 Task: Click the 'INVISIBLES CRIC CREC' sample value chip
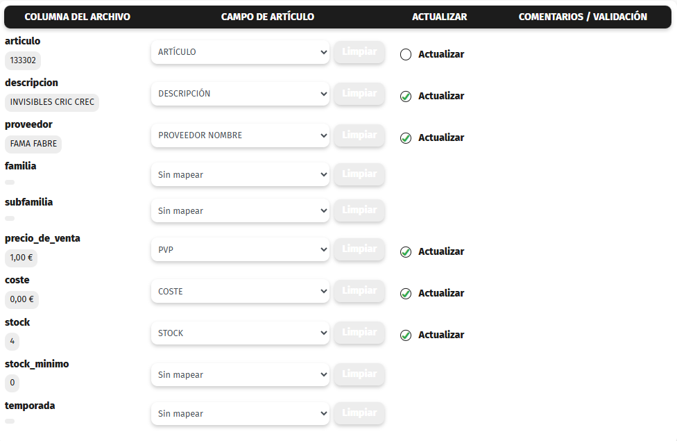(x=52, y=102)
